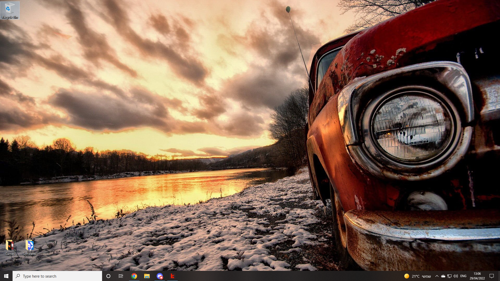This screenshot has height=281, width=500.
Task: Select the Recycle Bin desktop icon
Action: tap(10, 10)
